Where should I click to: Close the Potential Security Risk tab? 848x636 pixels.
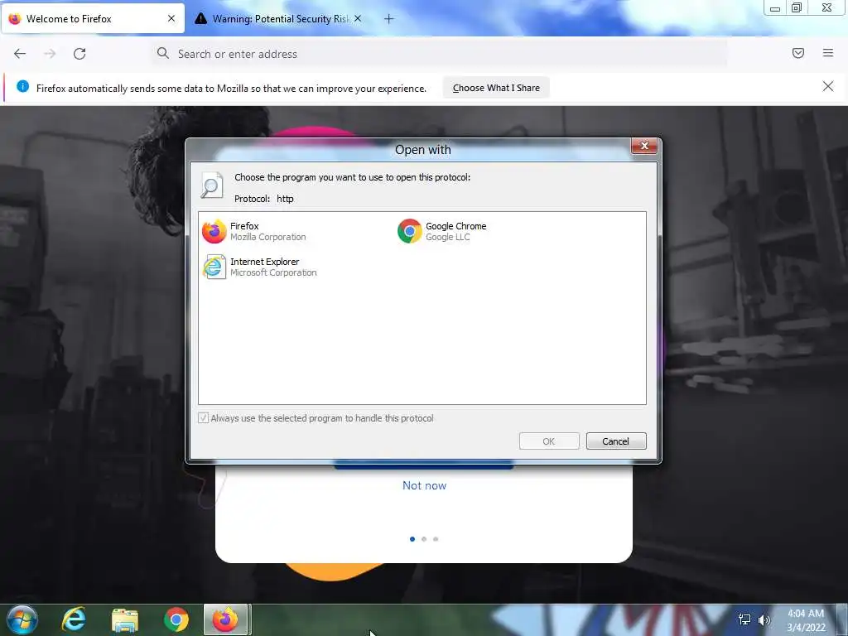click(x=358, y=18)
